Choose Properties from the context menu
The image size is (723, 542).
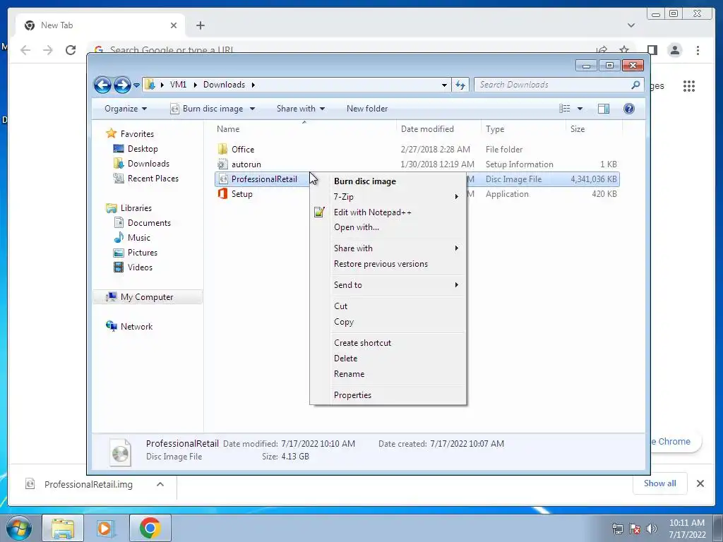pyautogui.click(x=352, y=395)
